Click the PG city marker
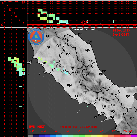This screenshot has height=137, width=137. (68, 56)
